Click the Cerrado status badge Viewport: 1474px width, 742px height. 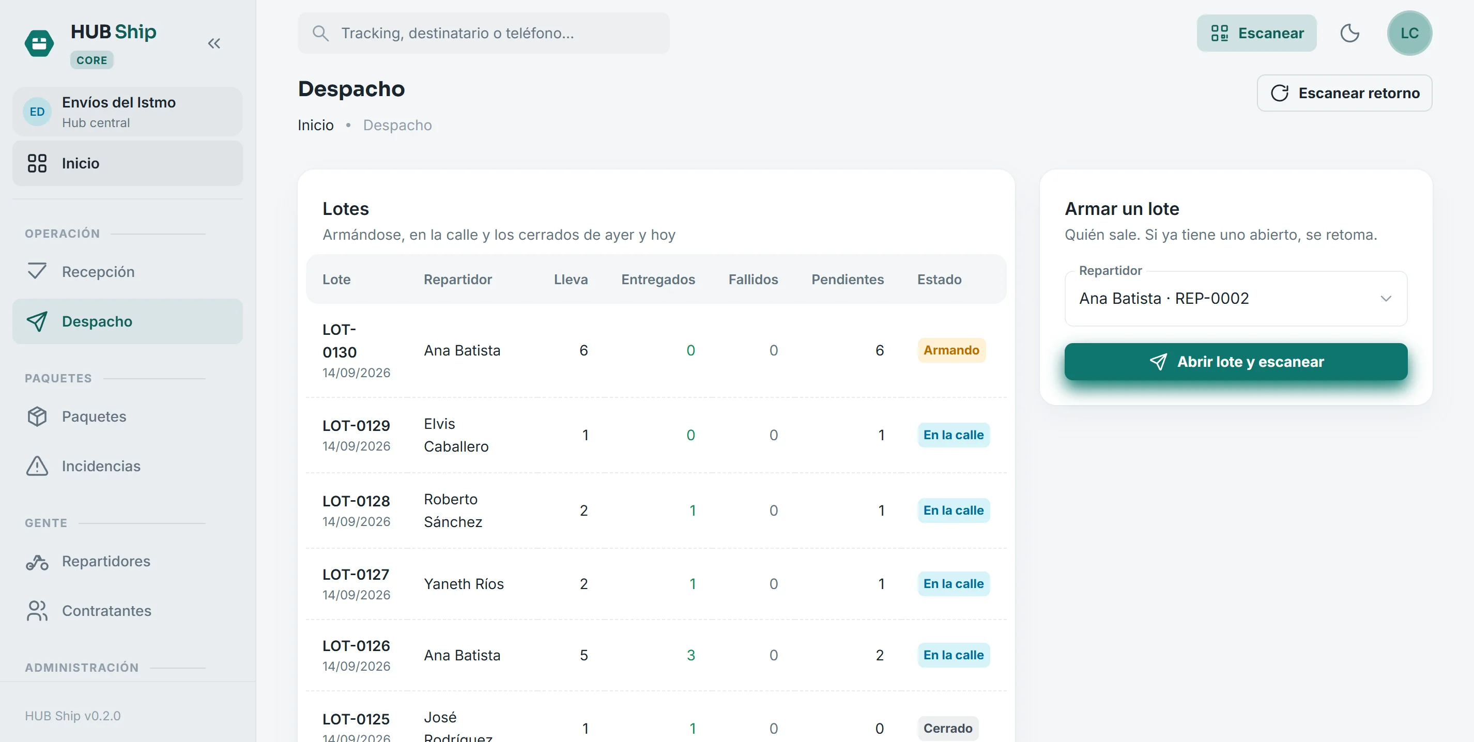tap(947, 728)
